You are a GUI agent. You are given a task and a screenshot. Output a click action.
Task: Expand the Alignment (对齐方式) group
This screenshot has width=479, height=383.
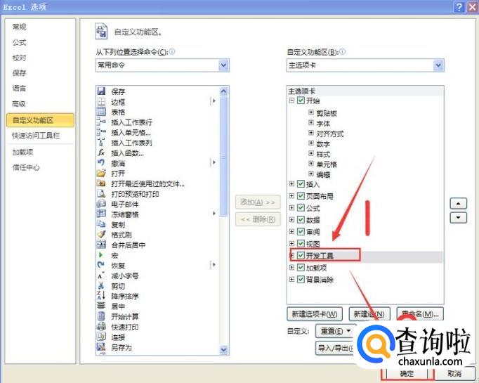[311, 133]
